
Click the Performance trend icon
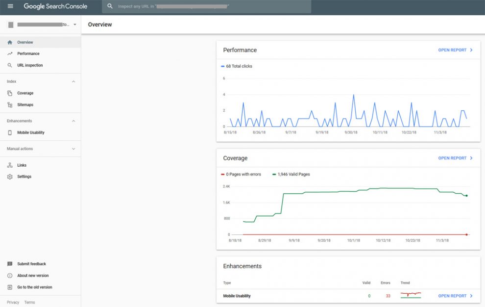tap(10, 53)
